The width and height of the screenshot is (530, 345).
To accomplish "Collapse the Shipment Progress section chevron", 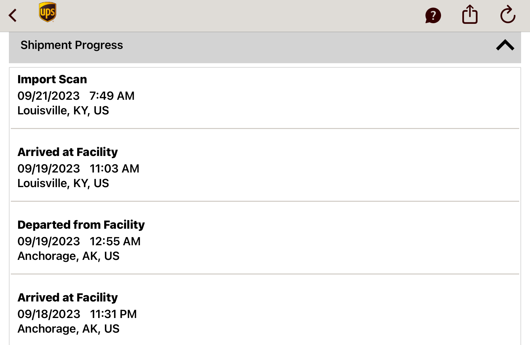I will pyautogui.click(x=505, y=45).
